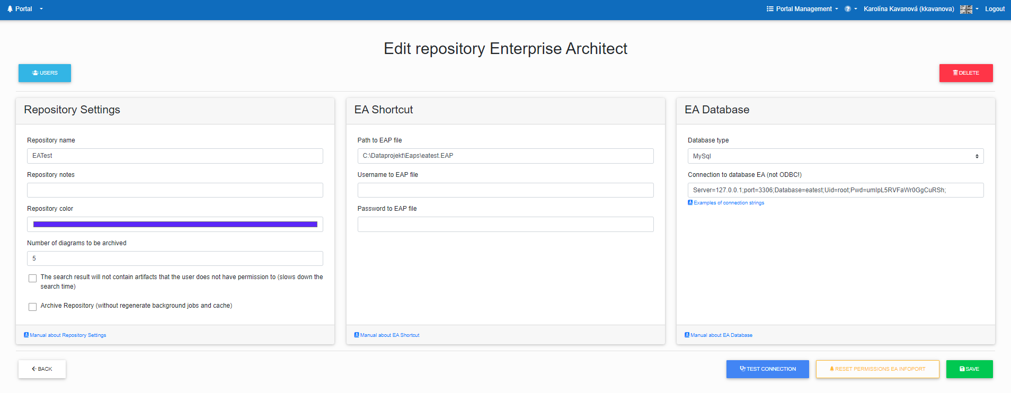Click the Test Connection button
Screen dimensions: 1011x393
pos(767,369)
